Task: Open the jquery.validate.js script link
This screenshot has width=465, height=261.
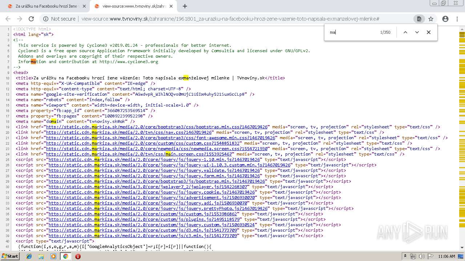Action: pyautogui.click(x=154, y=170)
